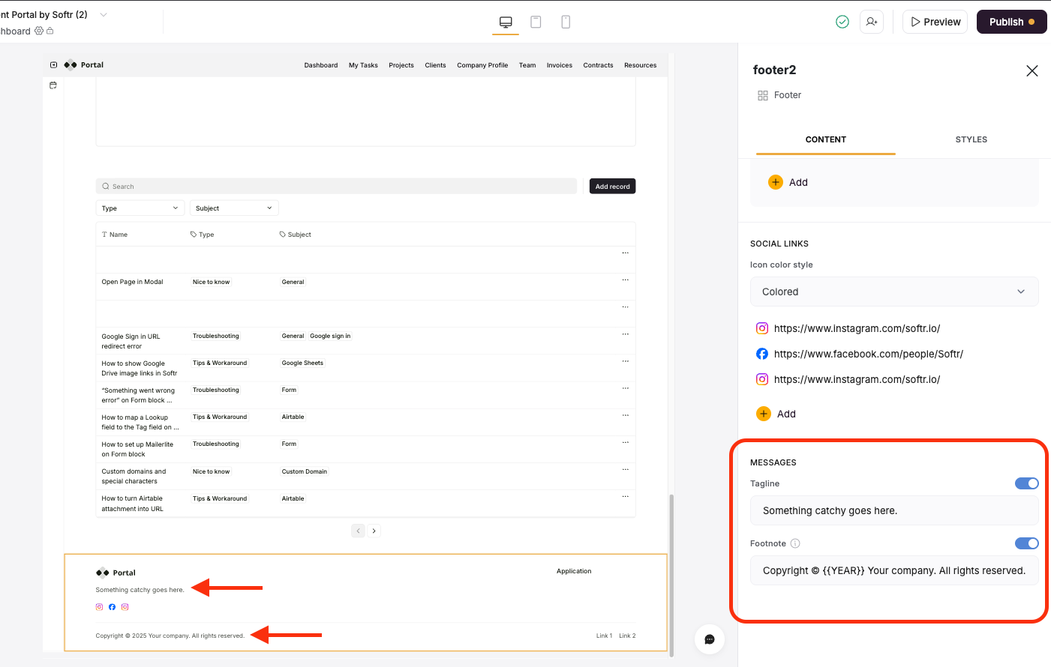This screenshot has height=667, width=1051.
Task: Click the lock icon near dashboard name
Action: (50, 31)
